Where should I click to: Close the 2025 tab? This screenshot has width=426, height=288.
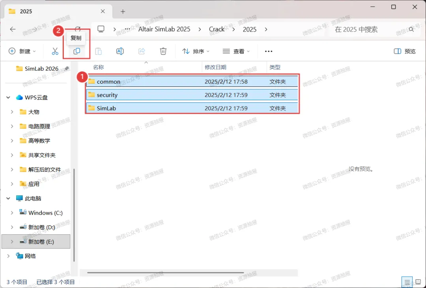point(103,11)
